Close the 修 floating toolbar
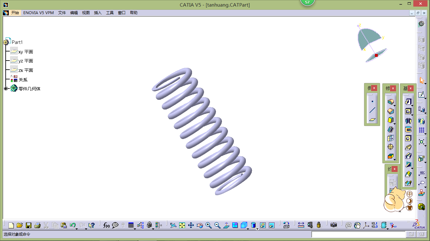Screen dimensions: 430x241 coord(393,88)
